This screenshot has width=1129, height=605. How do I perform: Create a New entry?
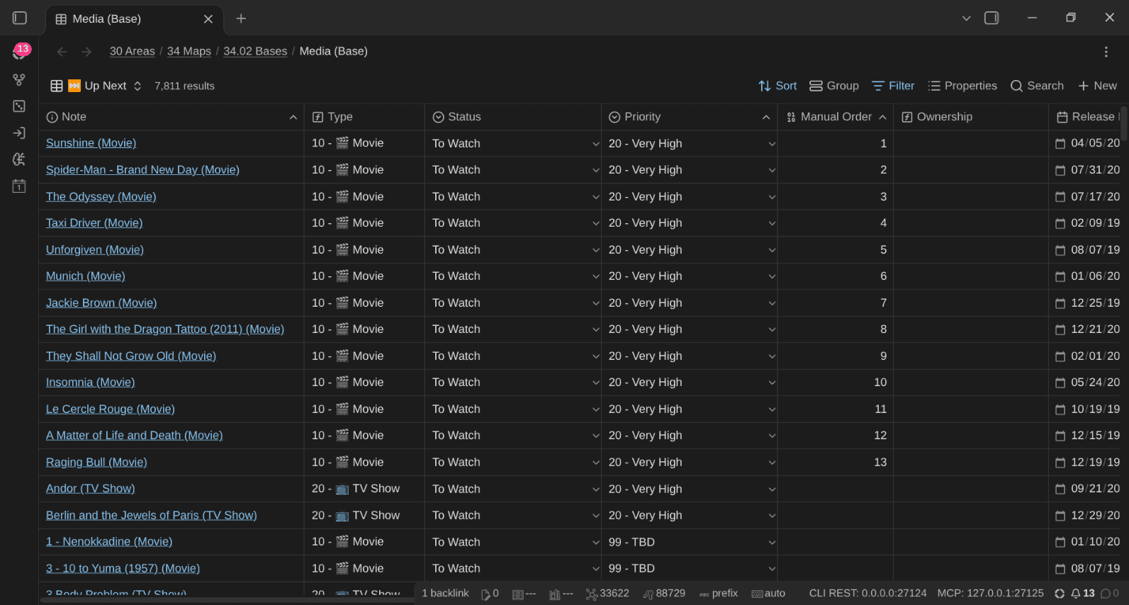point(1097,86)
